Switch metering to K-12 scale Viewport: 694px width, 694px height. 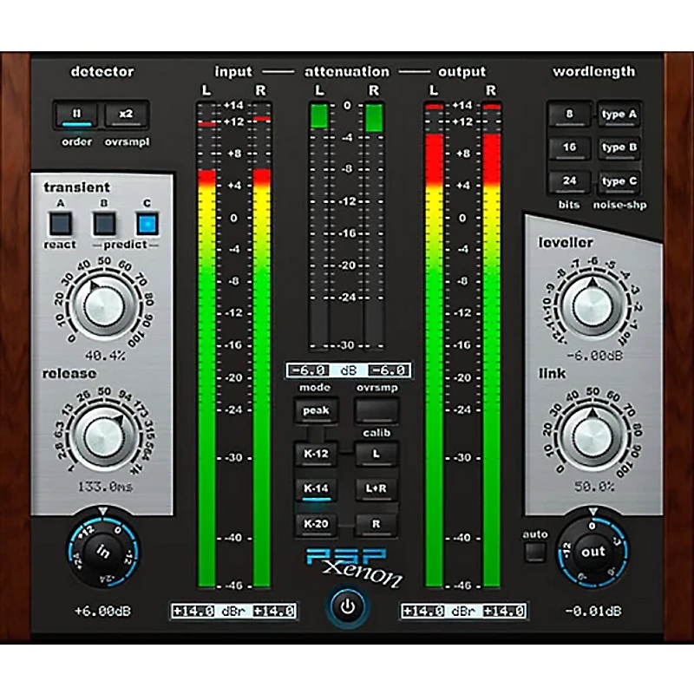[x=318, y=454]
